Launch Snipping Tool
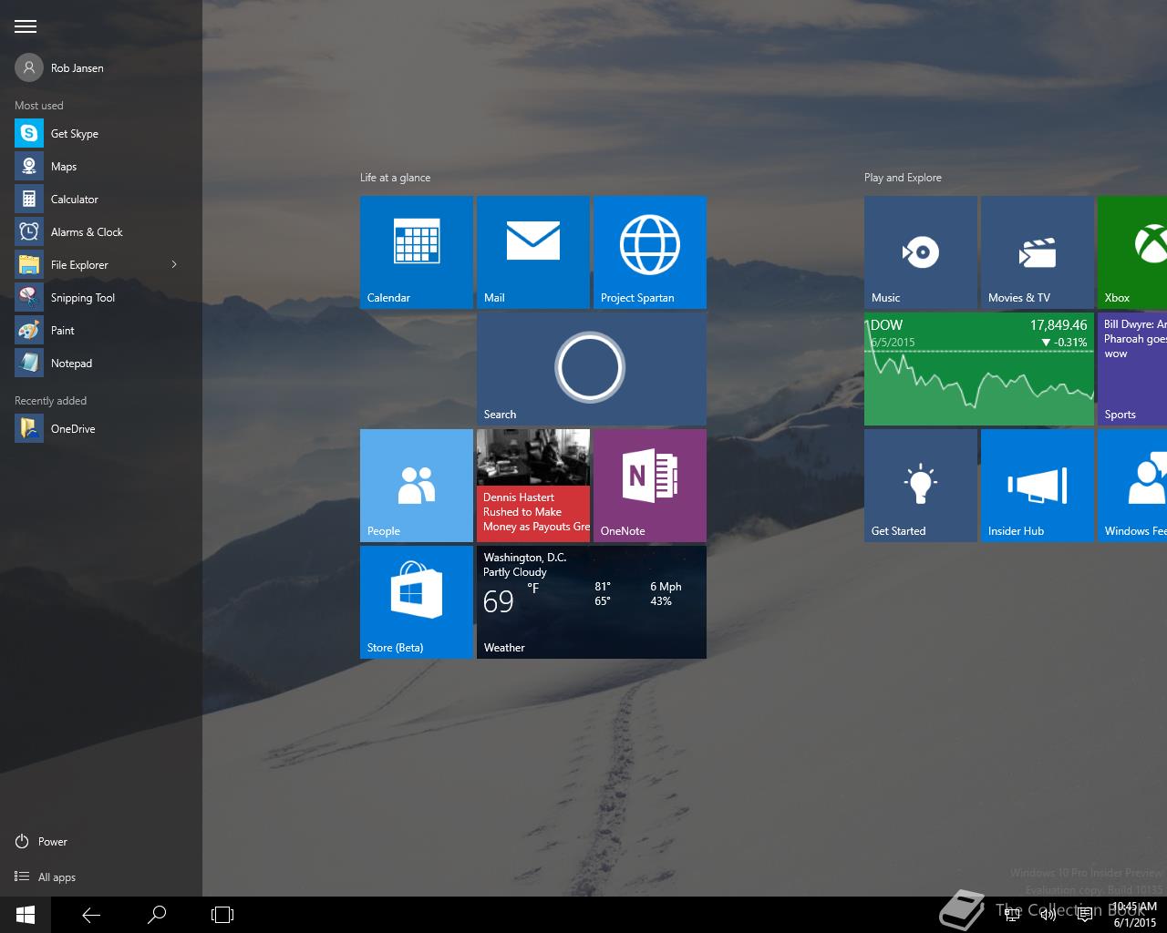The height and width of the screenshot is (933, 1167). coord(100,297)
